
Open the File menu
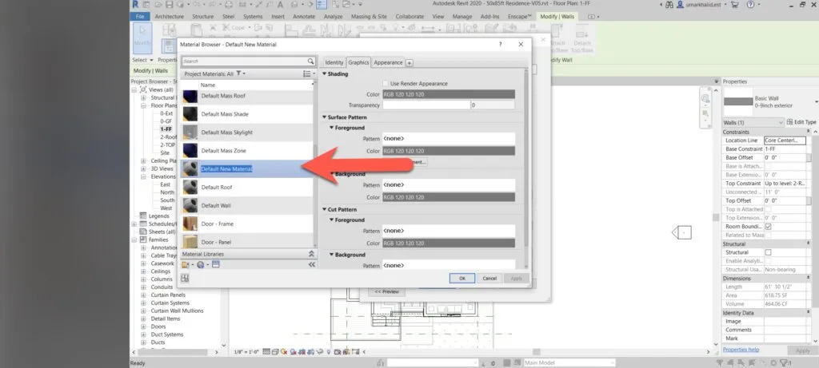point(139,17)
